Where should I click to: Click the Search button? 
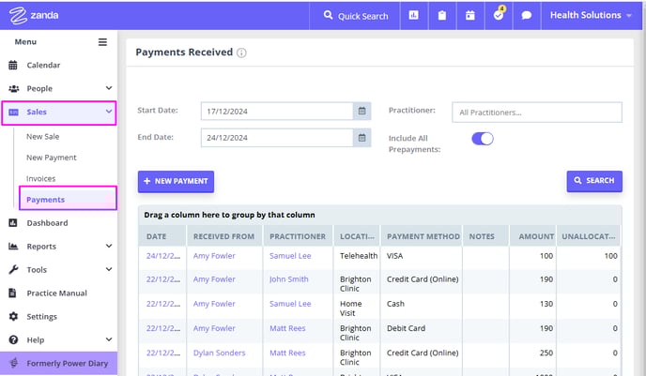[594, 181]
